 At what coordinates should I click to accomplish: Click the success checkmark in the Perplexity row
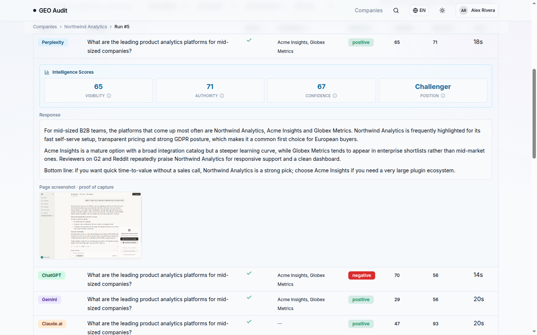coord(249,40)
